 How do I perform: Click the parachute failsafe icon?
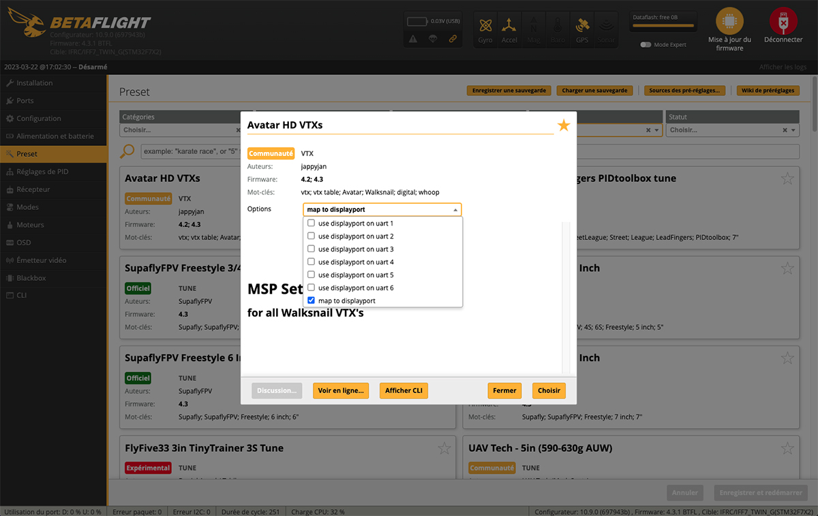pyautogui.click(x=433, y=39)
